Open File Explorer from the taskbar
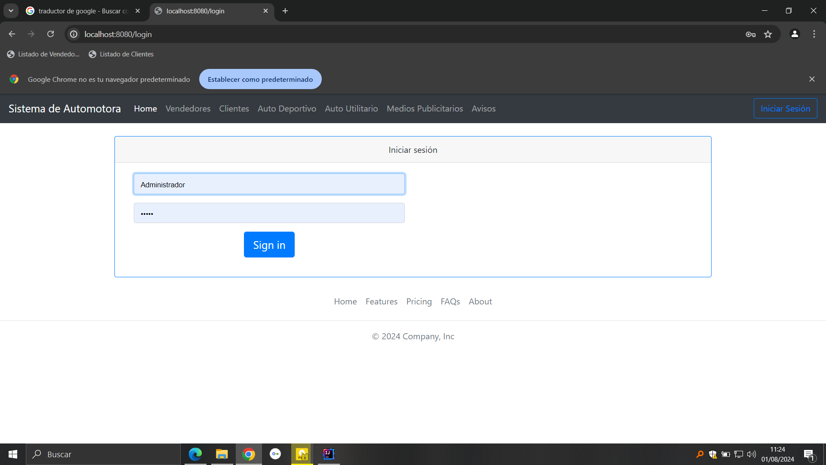 click(x=222, y=454)
